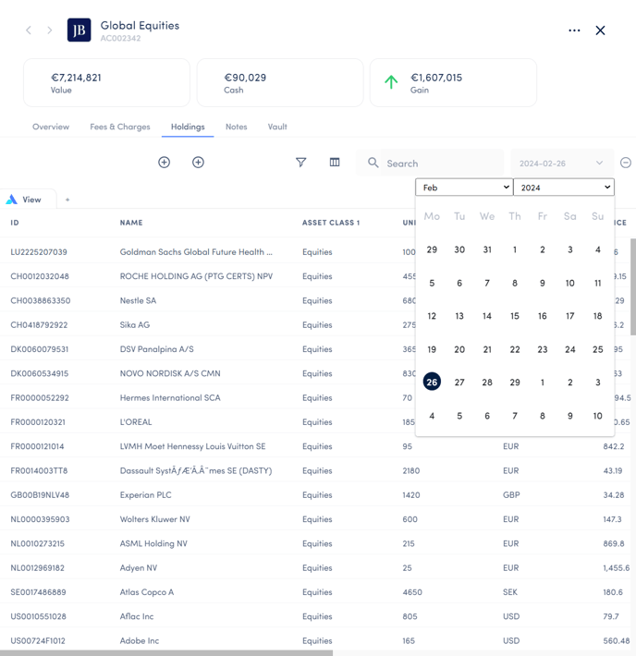Screen dimensions: 636x656
Task: Go to previous record with left arrow
Action: [29, 30]
